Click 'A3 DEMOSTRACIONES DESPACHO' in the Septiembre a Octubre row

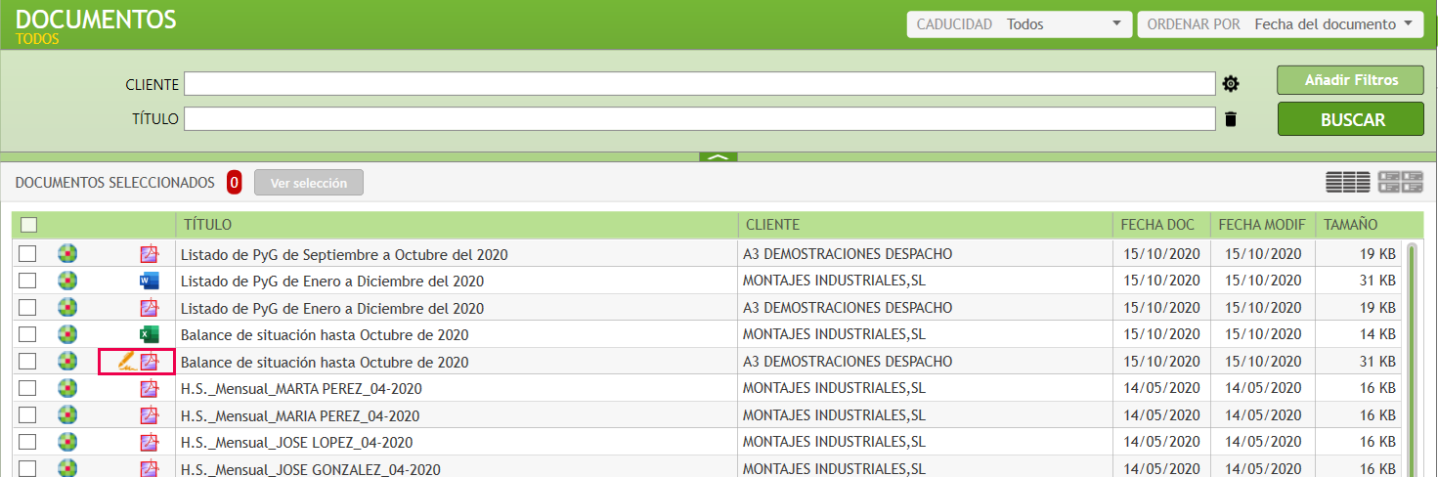848,254
